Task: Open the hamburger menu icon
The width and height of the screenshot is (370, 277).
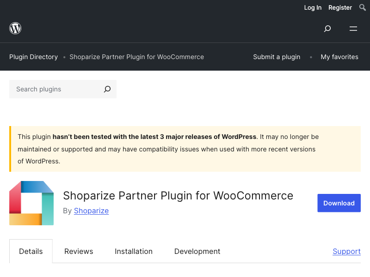Action: [353, 29]
